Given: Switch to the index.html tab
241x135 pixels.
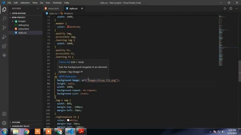Looking at the screenshot, I should point(53,9).
